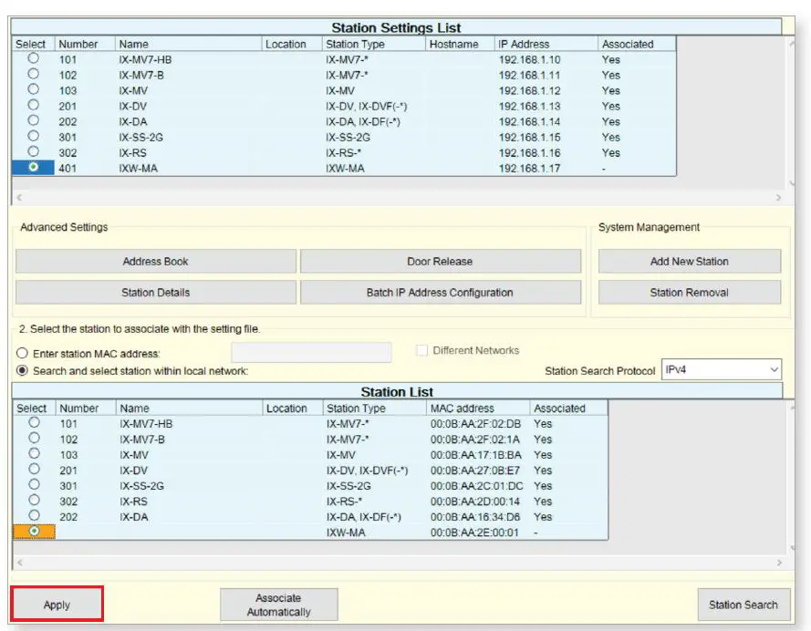Viewport: 811px width, 631px height.
Task: Open Station Details
Action: coord(155,293)
